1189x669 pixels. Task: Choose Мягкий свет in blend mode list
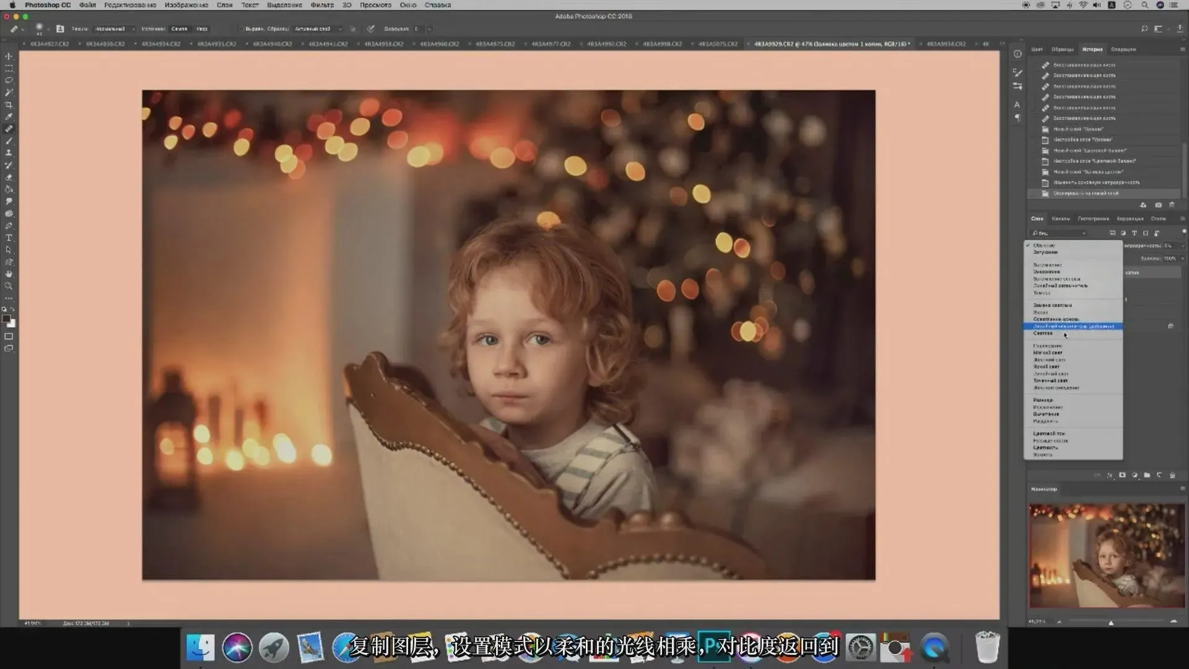pyautogui.click(x=1048, y=352)
